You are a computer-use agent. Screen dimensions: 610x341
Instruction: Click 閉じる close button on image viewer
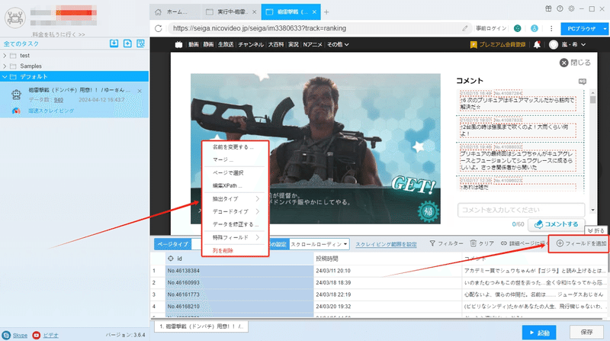(x=575, y=63)
